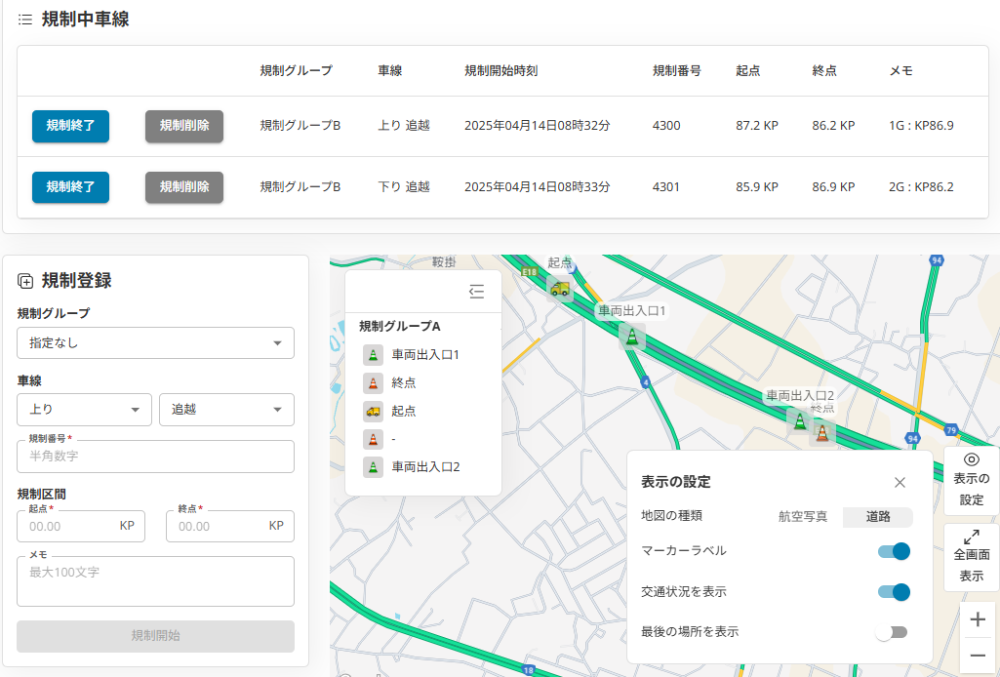Screen dimensions: 1000x677
Task: Click the 規制番号 input field
Action: pyautogui.click(x=155, y=457)
